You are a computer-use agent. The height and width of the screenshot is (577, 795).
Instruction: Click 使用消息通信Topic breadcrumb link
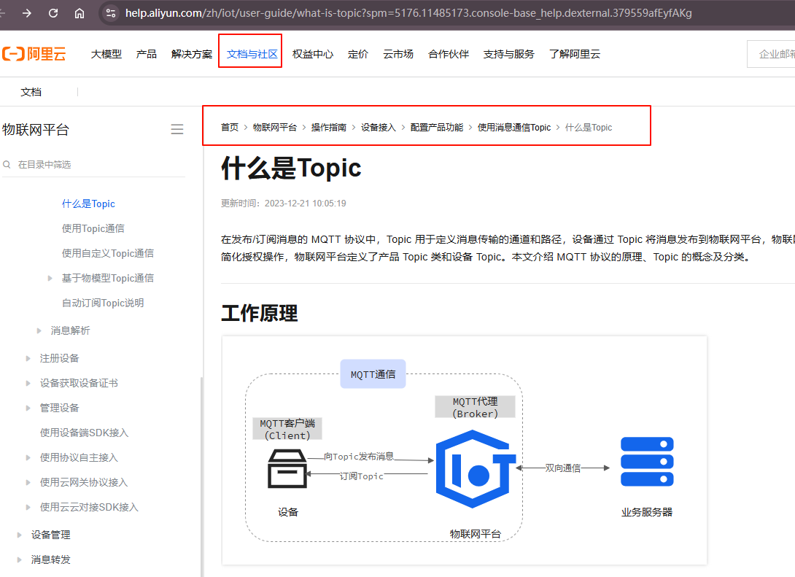(514, 127)
